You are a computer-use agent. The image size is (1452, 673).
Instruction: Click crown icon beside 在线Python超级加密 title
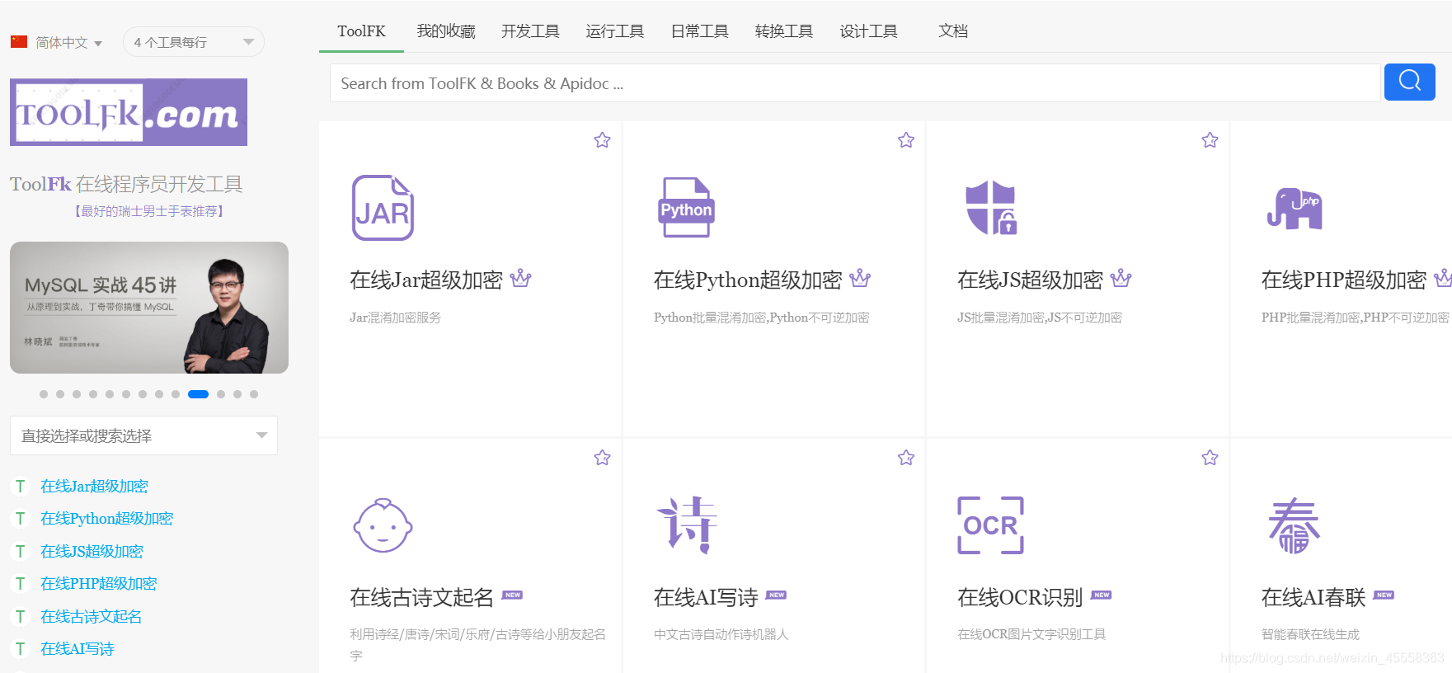(860, 279)
